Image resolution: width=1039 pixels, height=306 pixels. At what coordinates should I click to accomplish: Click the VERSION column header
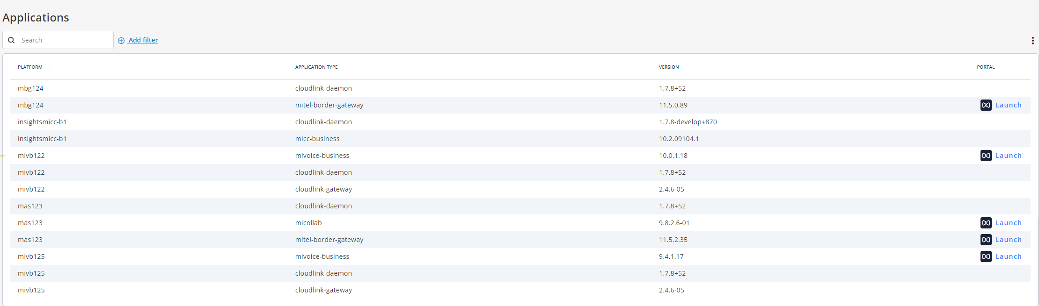click(x=669, y=67)
